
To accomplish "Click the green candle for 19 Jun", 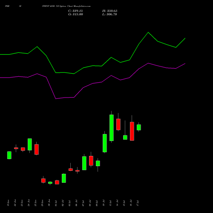I will click(9, 155).
